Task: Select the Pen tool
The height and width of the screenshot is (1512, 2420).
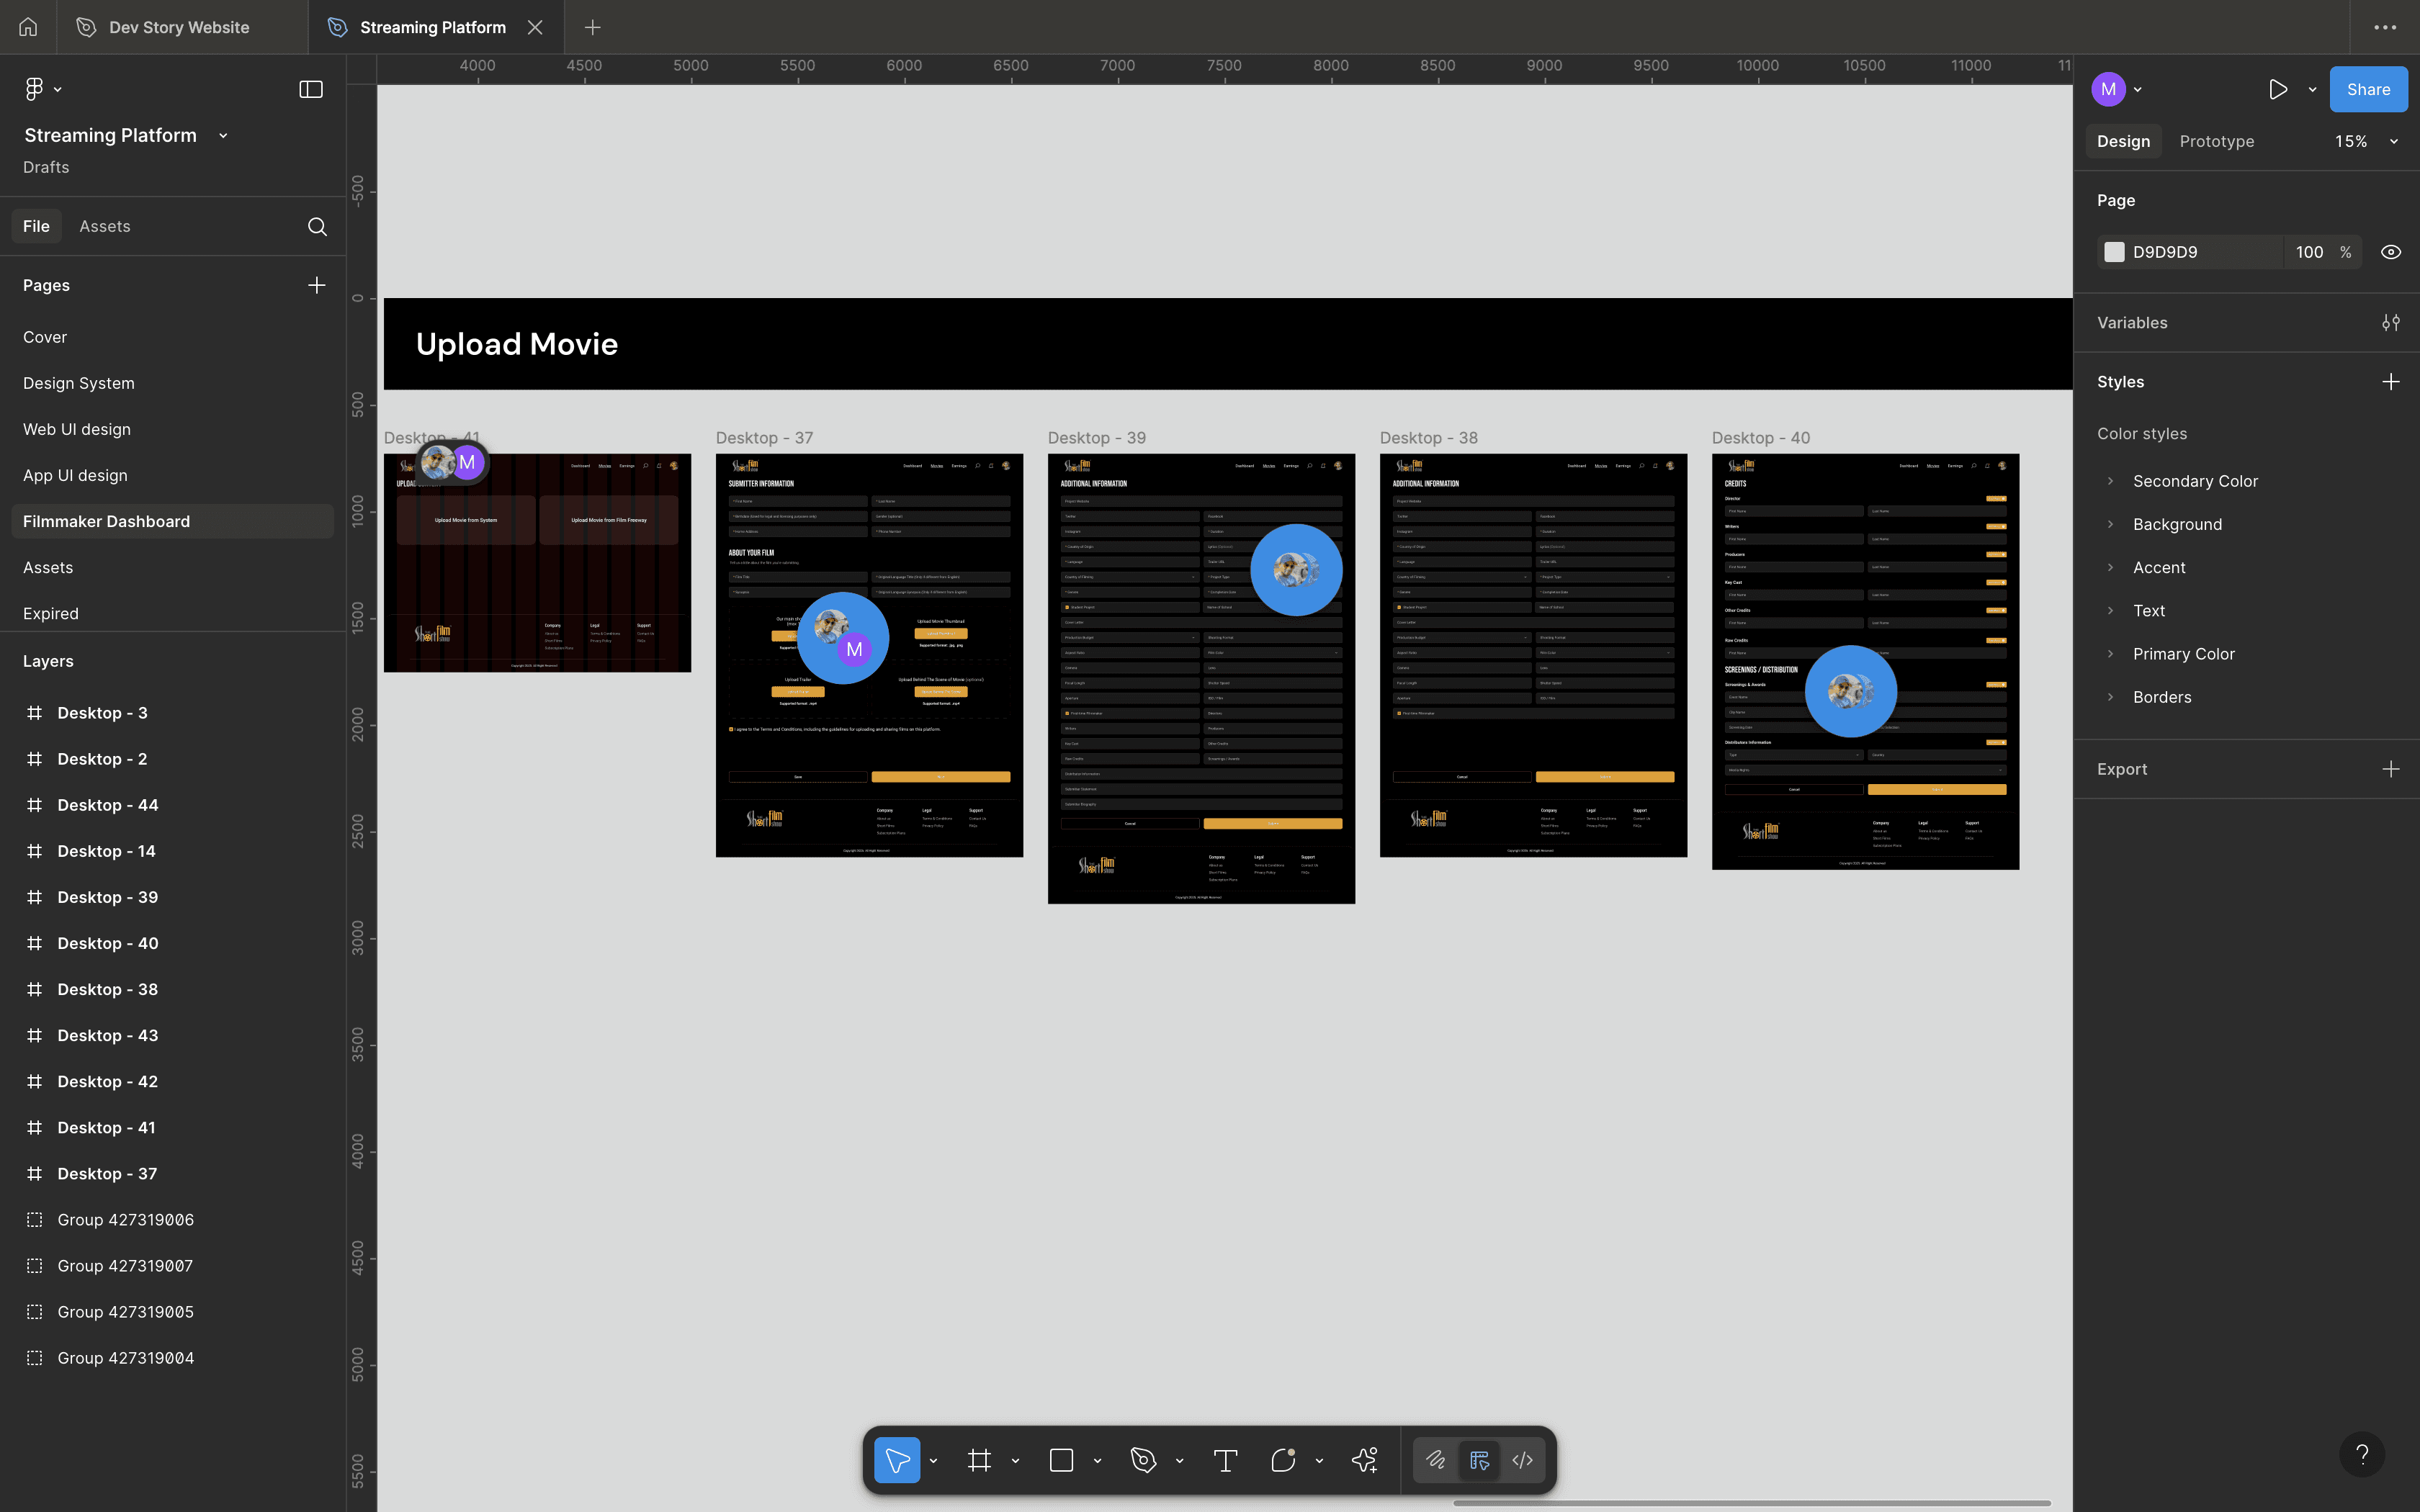Action: [x=1143, y=1461]
